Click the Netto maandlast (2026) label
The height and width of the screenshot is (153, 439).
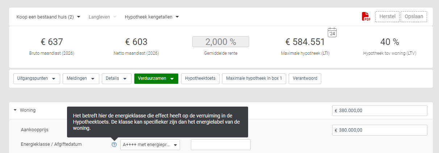(136, 53)
